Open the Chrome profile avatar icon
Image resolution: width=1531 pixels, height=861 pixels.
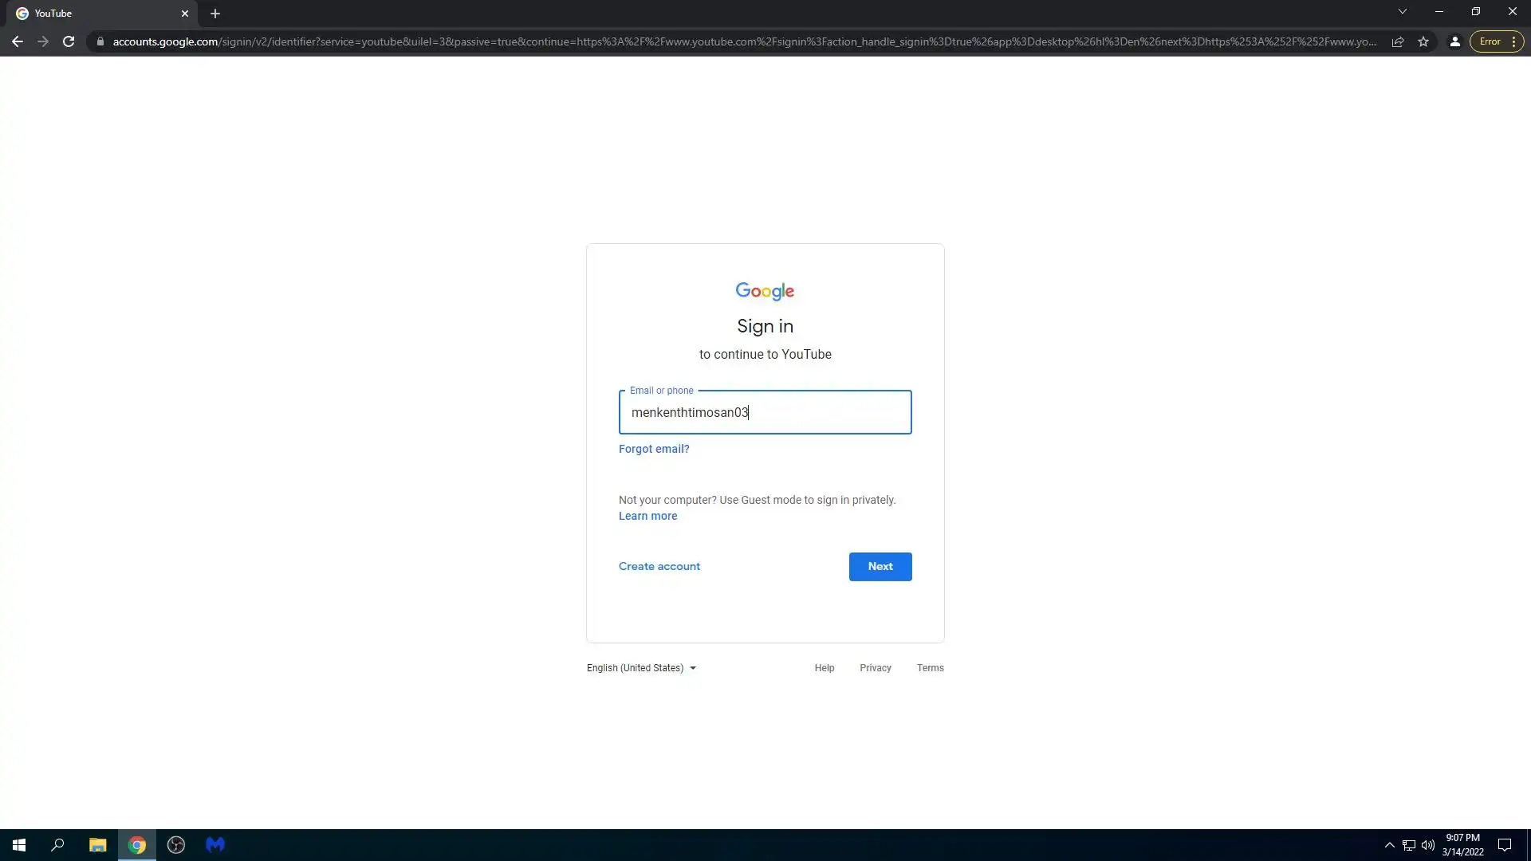(1454, 41)
